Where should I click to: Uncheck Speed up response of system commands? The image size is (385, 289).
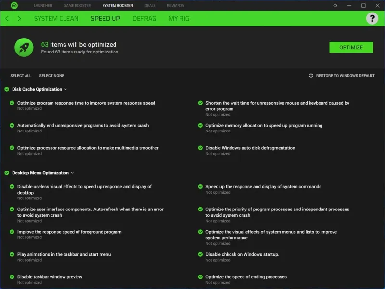coord(200,186)
